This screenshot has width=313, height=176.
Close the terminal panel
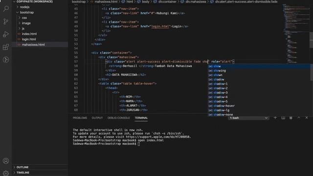tap(307, 118)
